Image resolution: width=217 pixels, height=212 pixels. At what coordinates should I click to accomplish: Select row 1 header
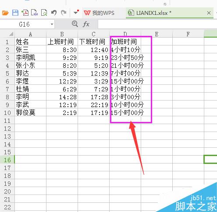[x=7, y=42]
